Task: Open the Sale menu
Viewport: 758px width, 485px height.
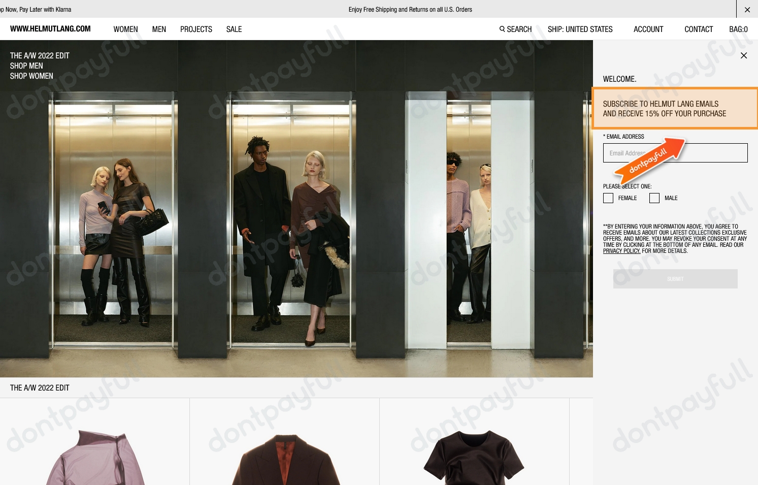Action: (234, 29)
